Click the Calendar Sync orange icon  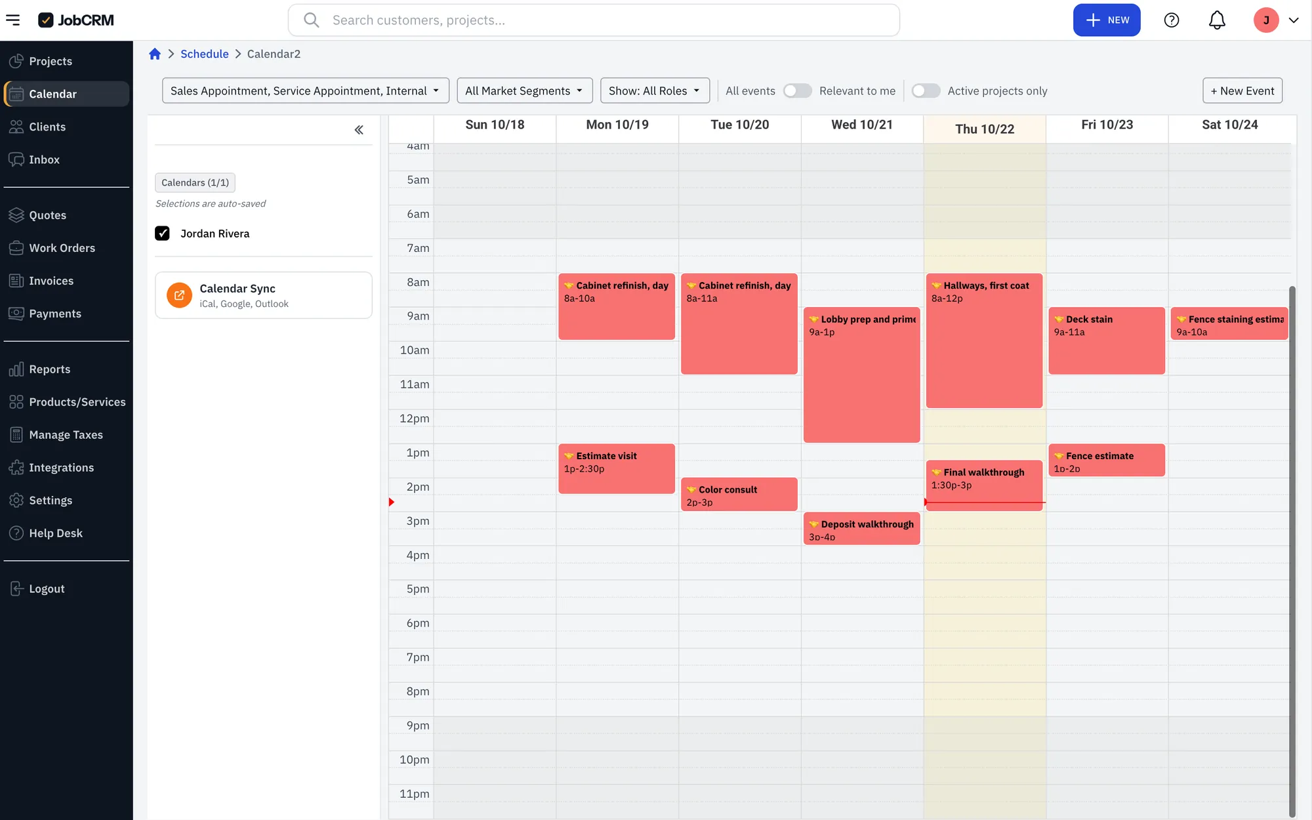(x=179, y=295)
